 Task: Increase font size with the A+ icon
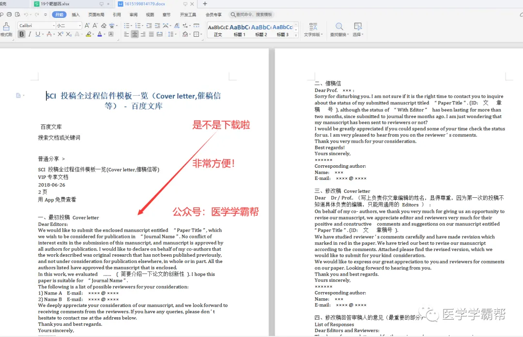[x=87, y=25]
